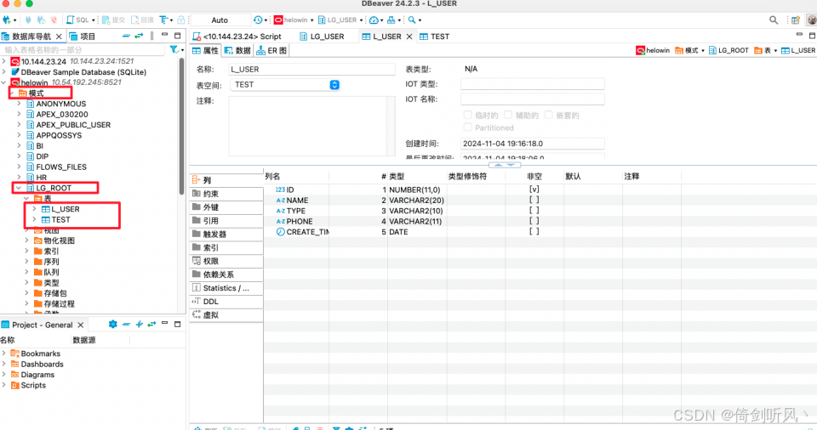Viewport: 817px width, 430px height.
Task: Open the dashboard gauge icon
Action: click(x=374, y=20)
